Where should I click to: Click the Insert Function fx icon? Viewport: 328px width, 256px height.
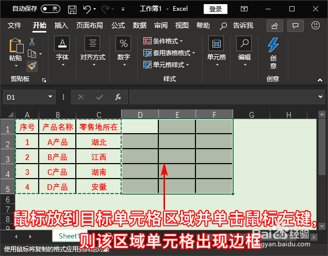tap(118, 97)
